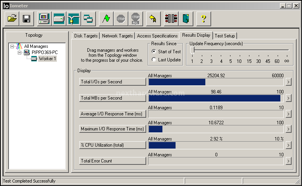Open arrow next to CPU Utilization bar
This screenshot has height=186, width=302.
pos(288,145)
